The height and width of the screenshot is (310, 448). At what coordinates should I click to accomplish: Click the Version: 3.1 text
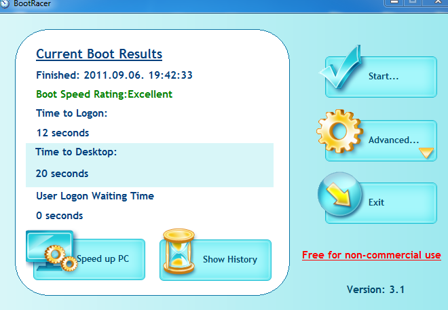coord(376,290)
